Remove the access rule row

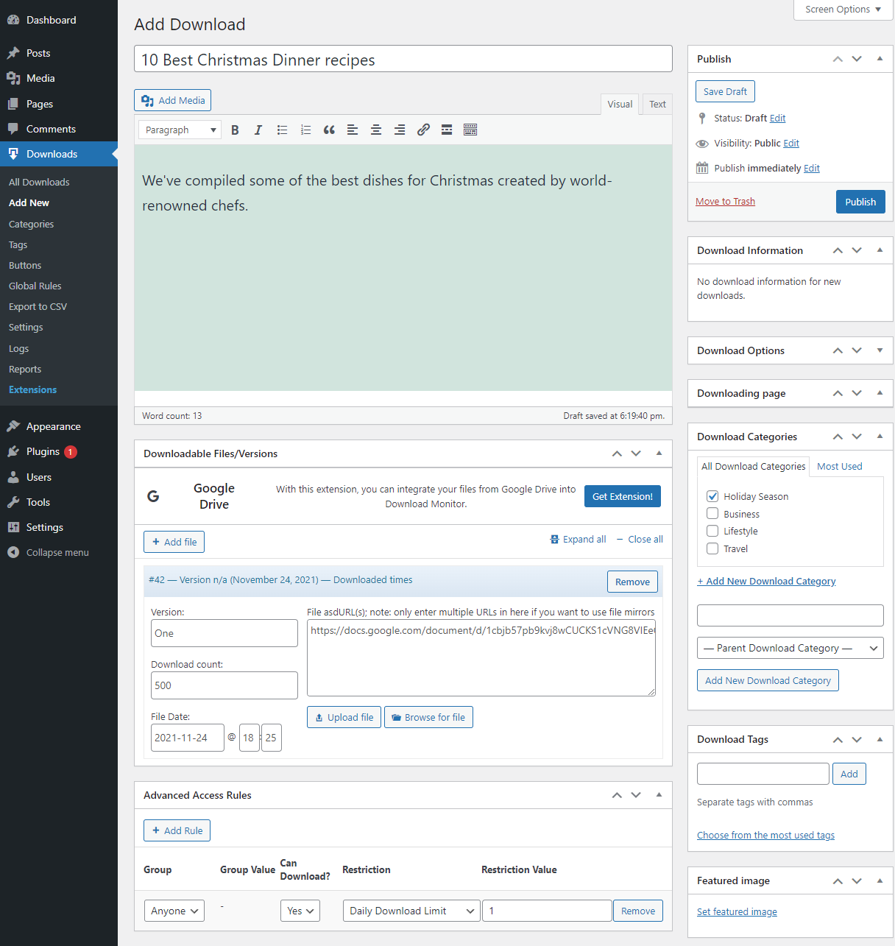[x=637, y=911]
